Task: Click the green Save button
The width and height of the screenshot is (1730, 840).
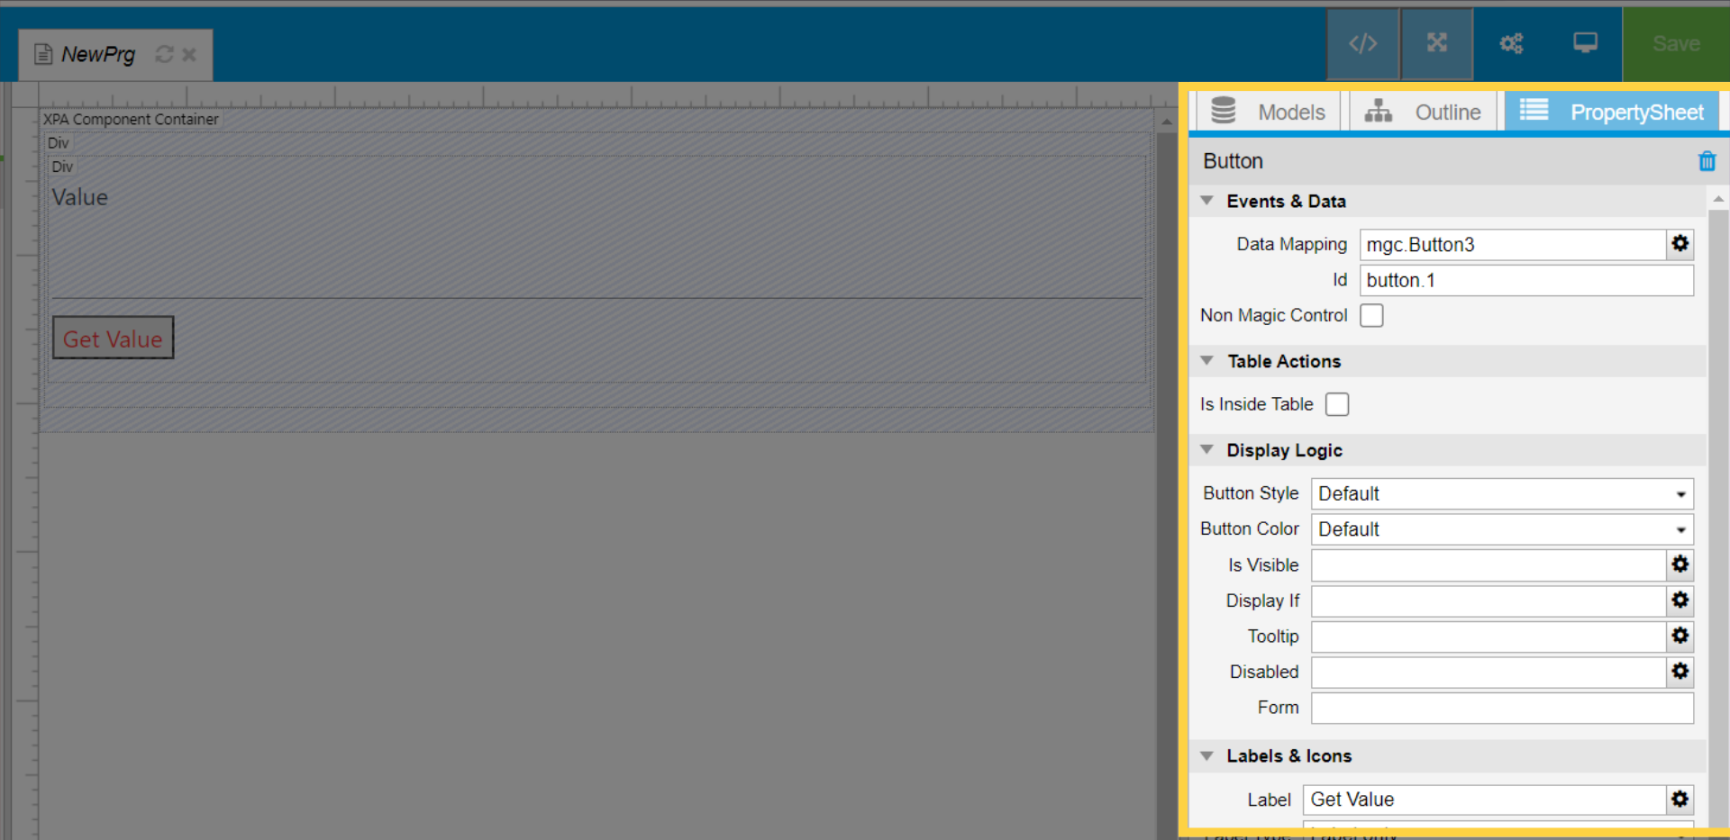Action: click(x=1675, y=43)
